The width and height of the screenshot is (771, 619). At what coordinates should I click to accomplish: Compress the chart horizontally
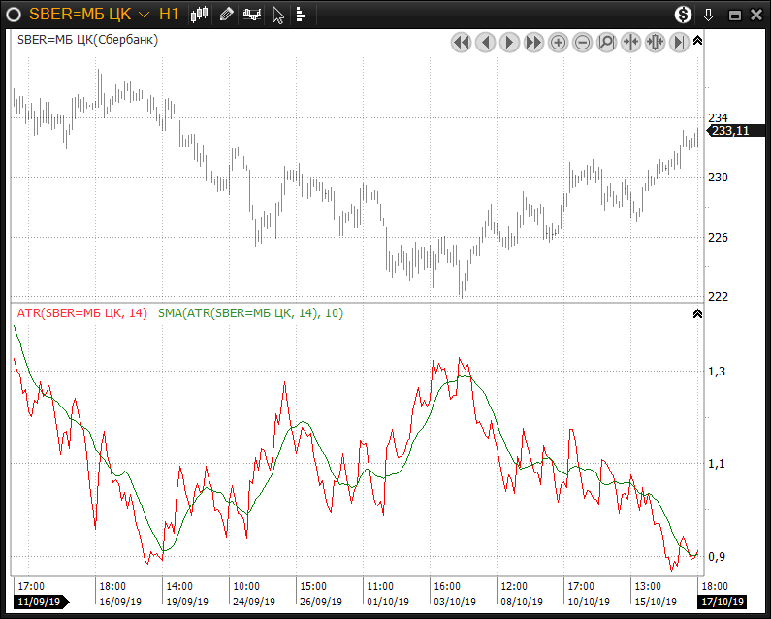pos(631,42)
